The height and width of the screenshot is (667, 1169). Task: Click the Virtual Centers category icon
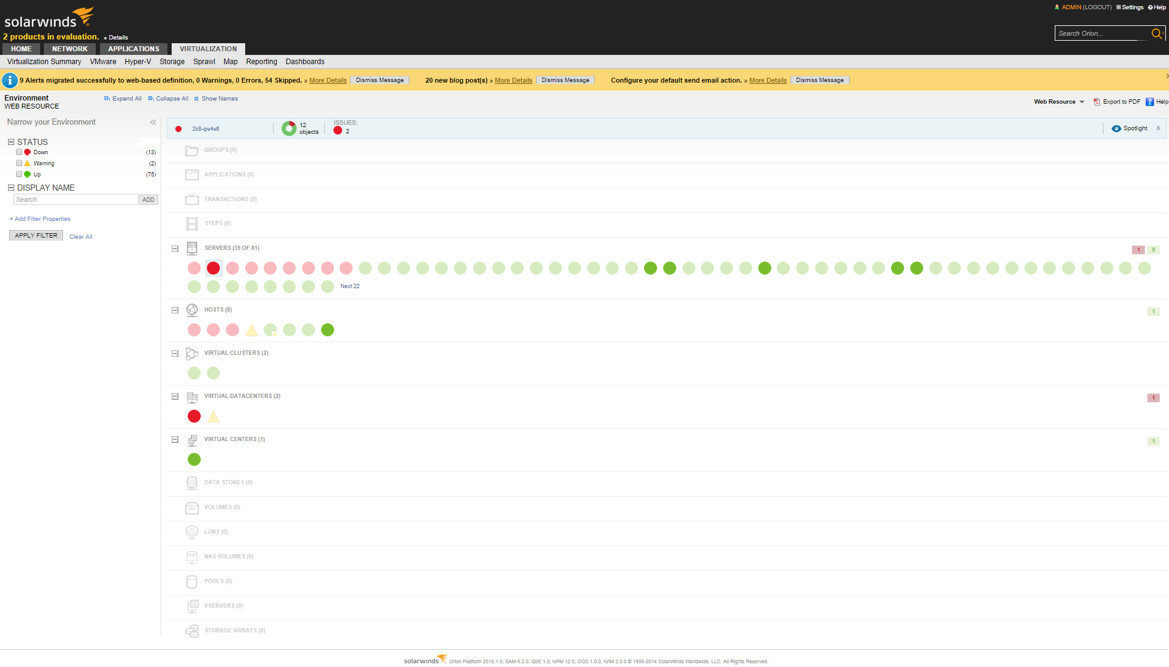(x=192, y=440)
